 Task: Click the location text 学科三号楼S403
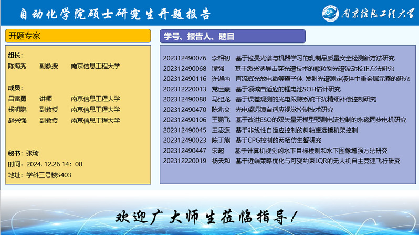point(48,175)
